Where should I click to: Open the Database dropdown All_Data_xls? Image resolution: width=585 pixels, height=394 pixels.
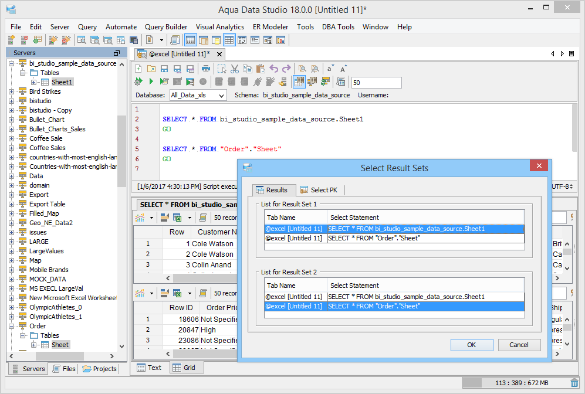point(198,95)
